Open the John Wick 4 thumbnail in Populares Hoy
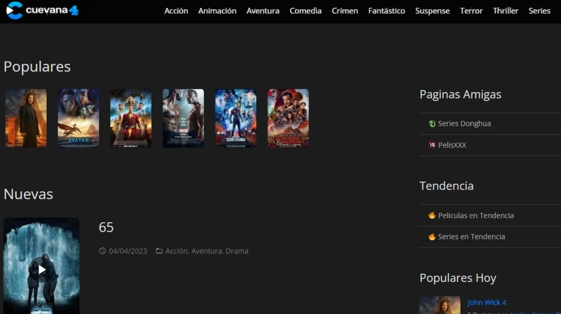The image size is (561, 314). 440,305
